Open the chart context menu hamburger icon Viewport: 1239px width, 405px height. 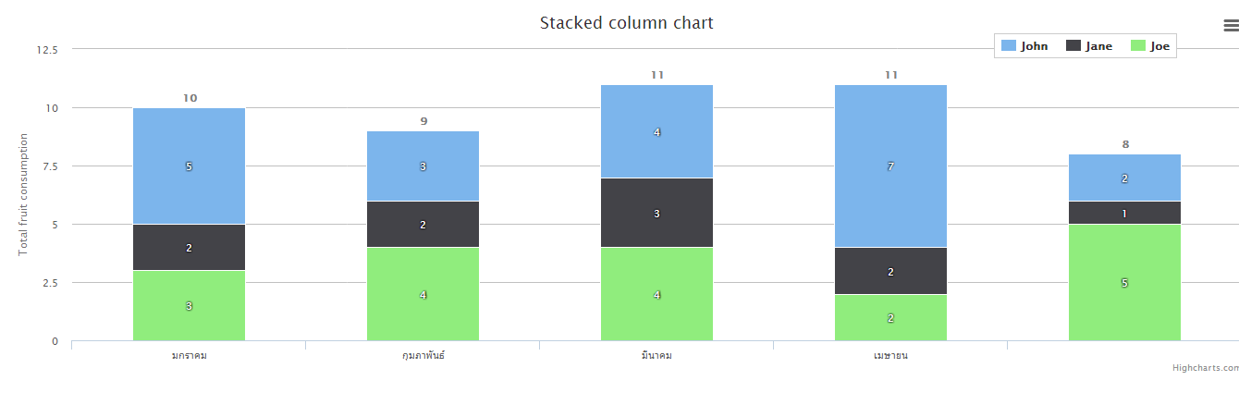click(1231, 27)
